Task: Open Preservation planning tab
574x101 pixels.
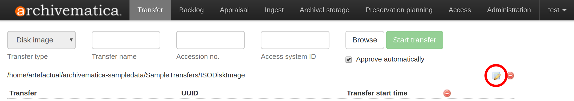Action: (x=399, y=10)
